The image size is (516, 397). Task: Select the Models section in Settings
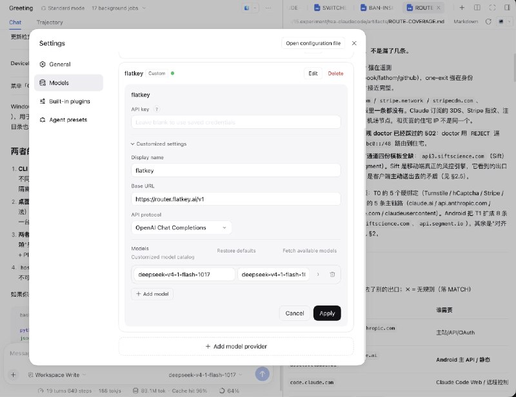(68, 82)
